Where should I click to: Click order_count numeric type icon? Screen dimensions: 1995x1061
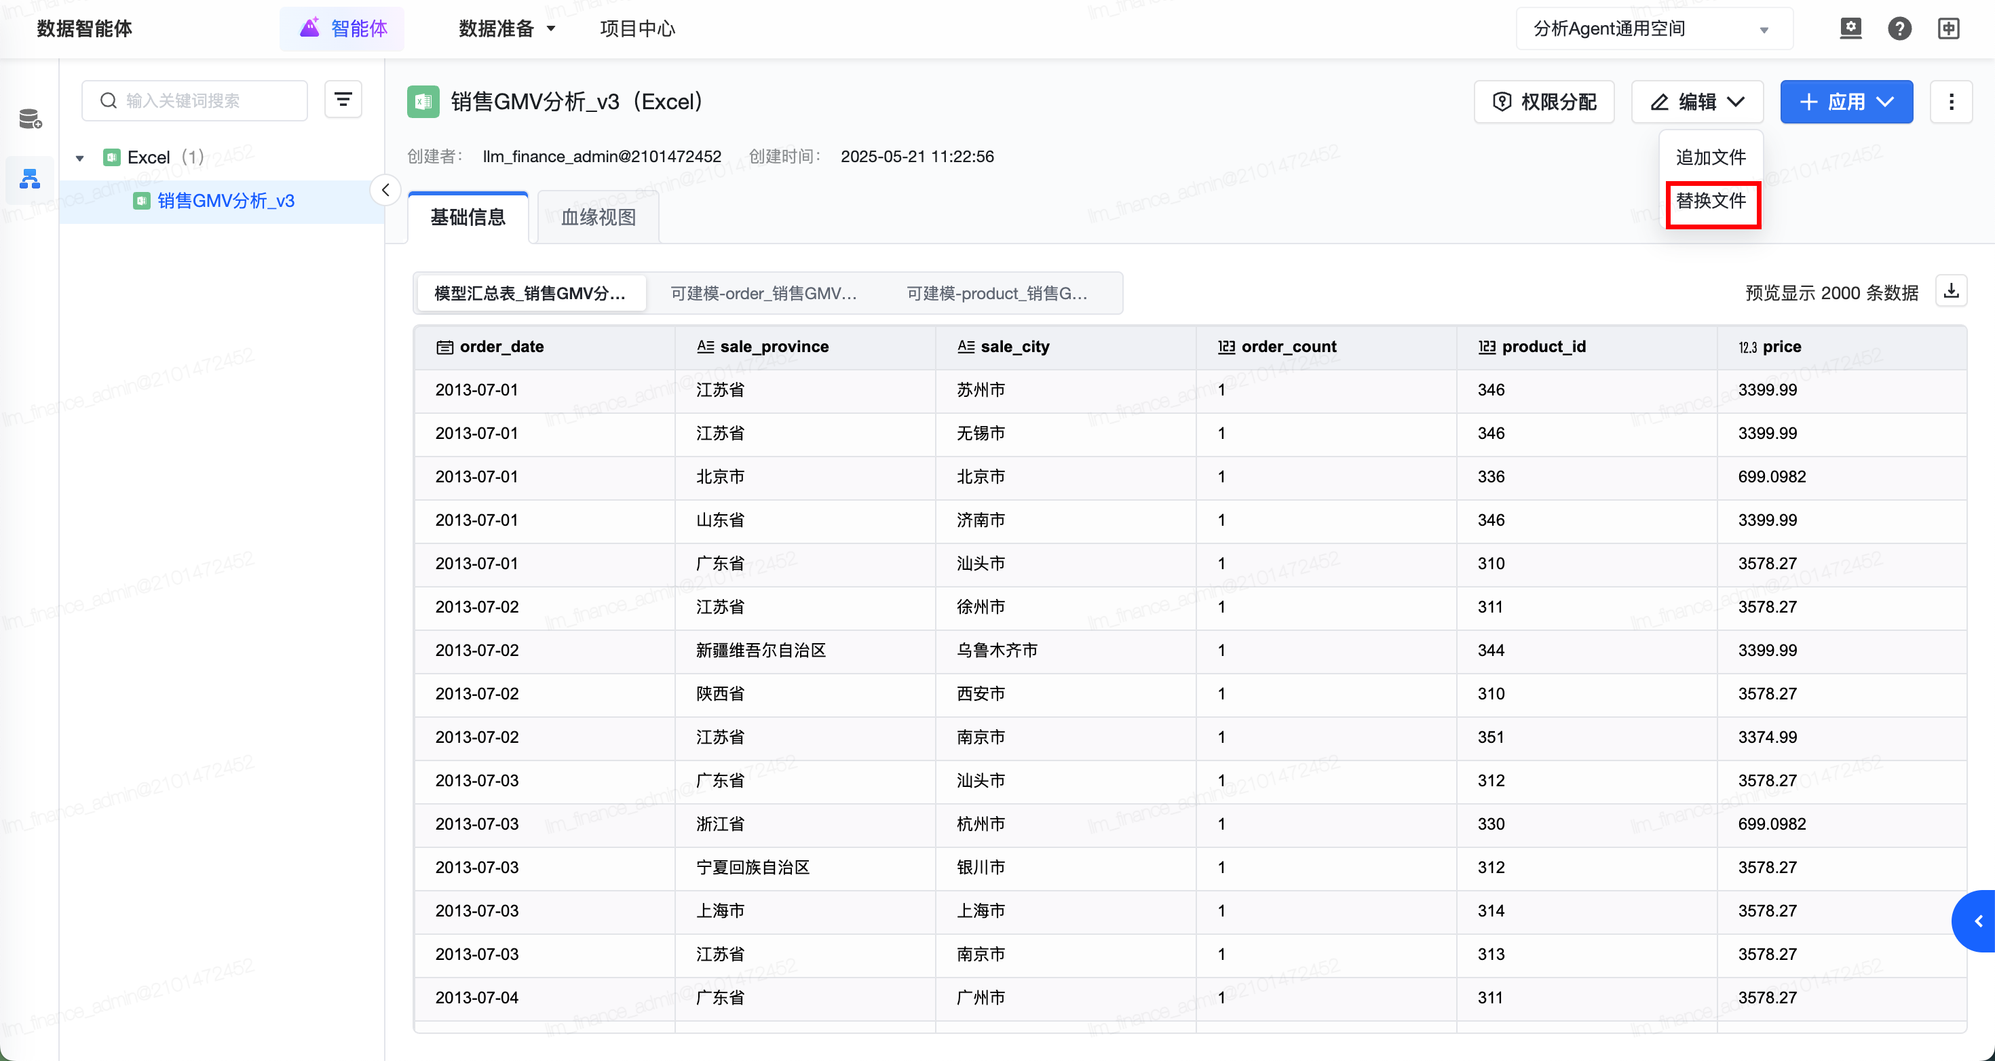1226,347
